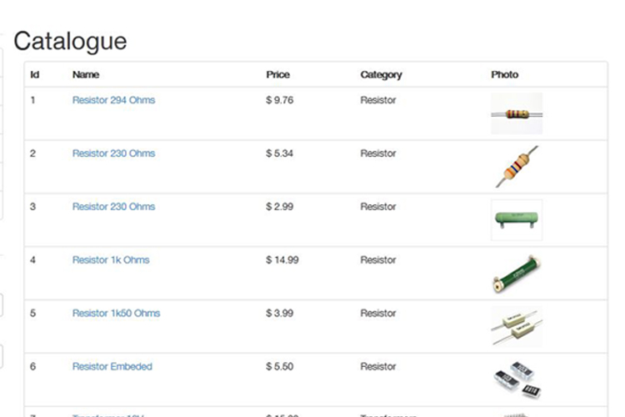The width and height of the screenshot is (625, 417).
Task: Open the Resistor Embeded product link
Action: [x=112, y=367]
